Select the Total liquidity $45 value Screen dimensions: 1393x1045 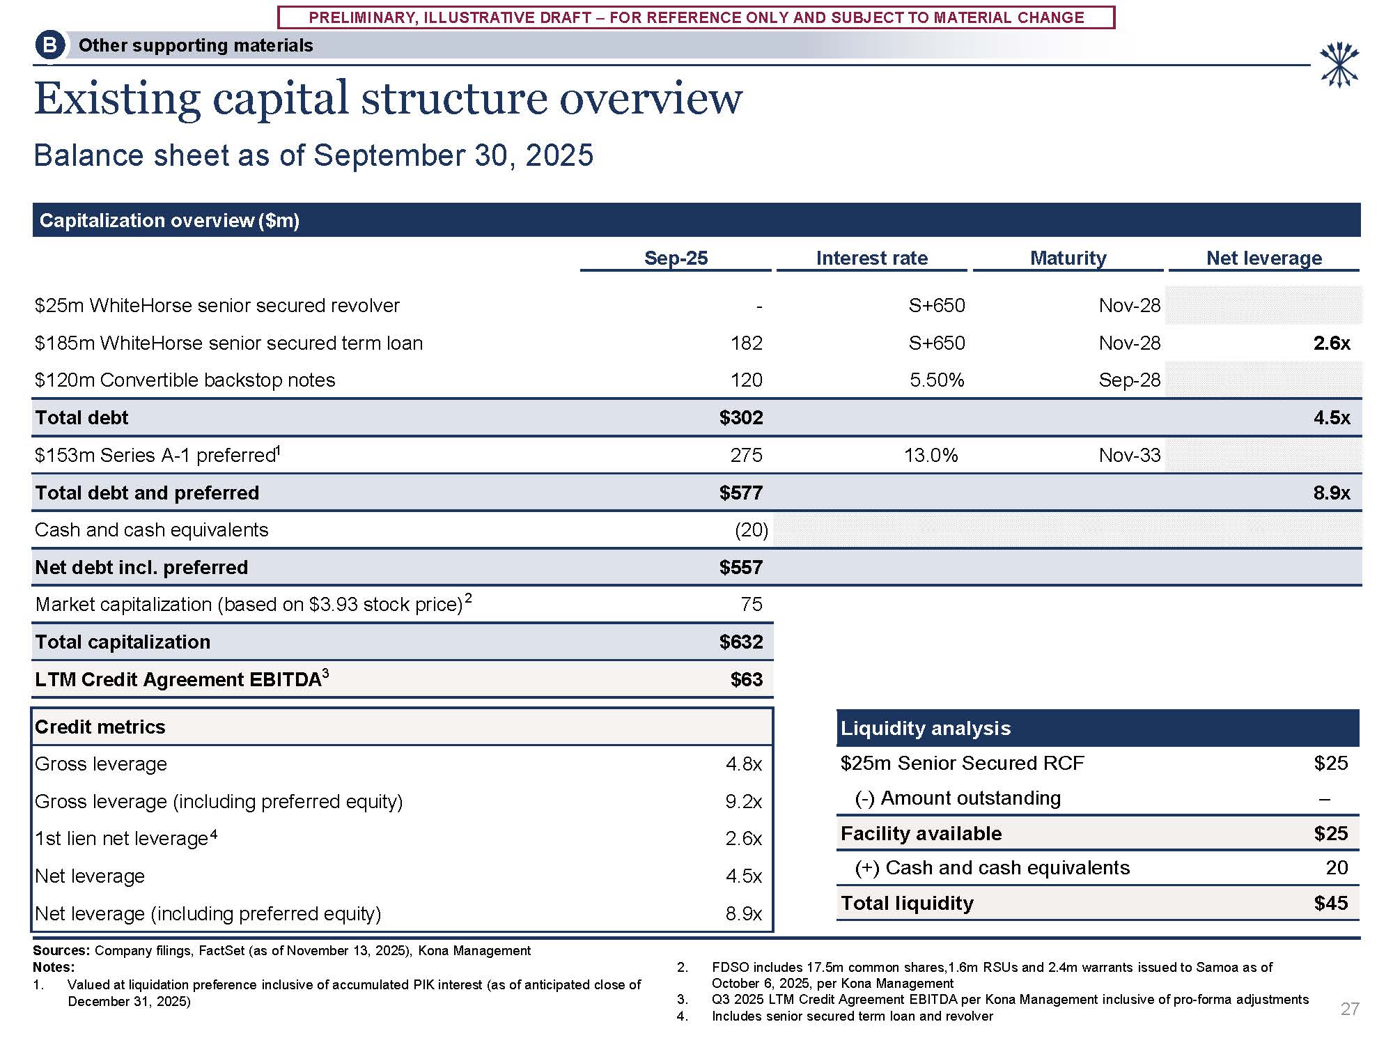1330,904
